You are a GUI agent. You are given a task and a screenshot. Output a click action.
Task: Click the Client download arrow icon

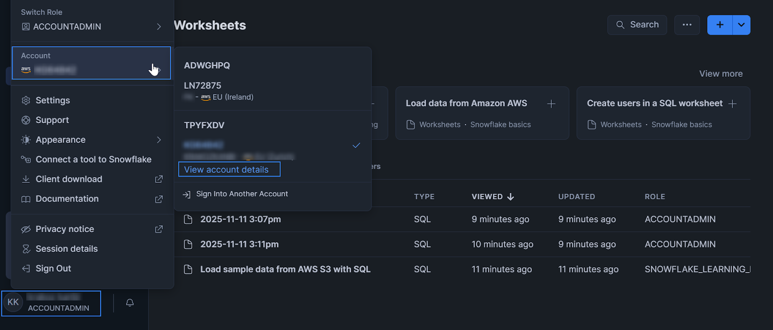tap(26, 179)
